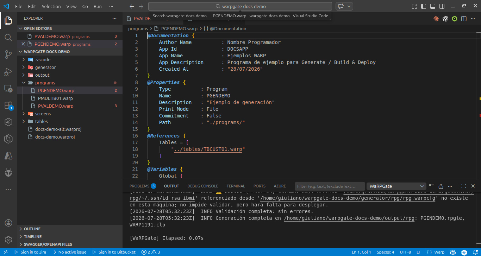The width and height of the screenshot is (481, 256).
Task: Select the Warp language mode in status bar
Action: (436, 252)
